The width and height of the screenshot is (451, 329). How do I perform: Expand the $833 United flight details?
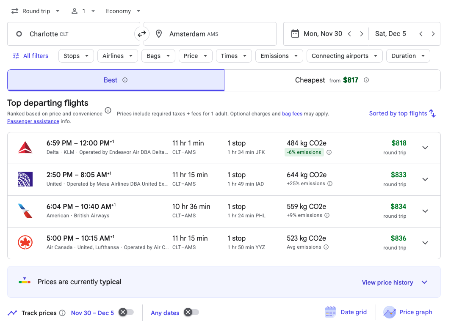(425, 179)
